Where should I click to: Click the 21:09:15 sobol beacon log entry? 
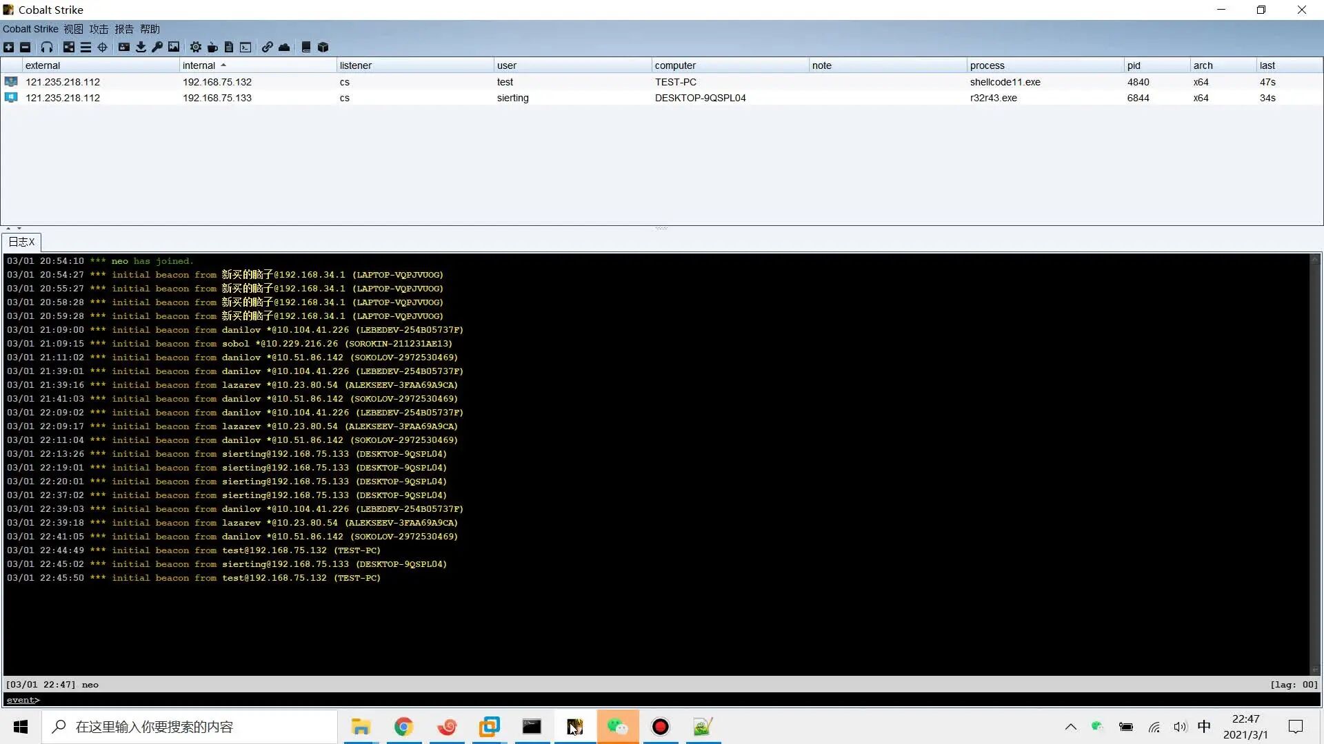[x=230, y=344]
